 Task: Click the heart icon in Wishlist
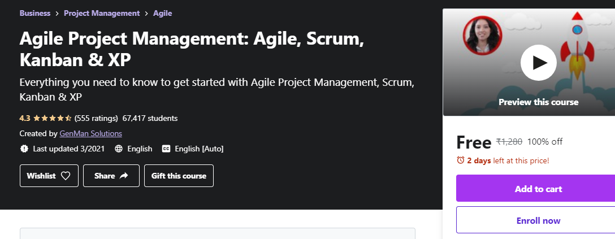pos(66,176)
